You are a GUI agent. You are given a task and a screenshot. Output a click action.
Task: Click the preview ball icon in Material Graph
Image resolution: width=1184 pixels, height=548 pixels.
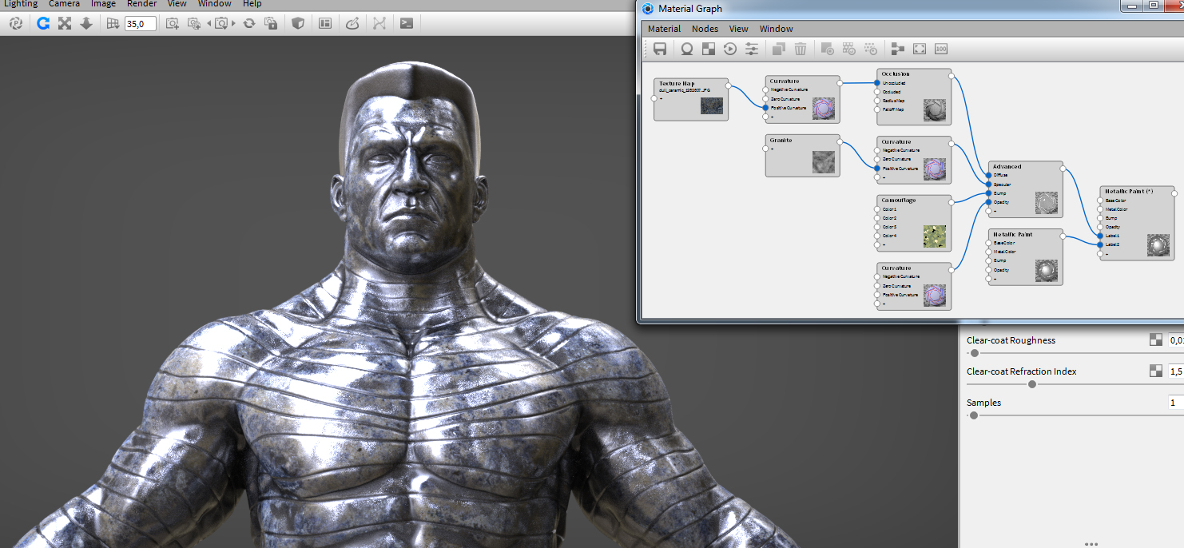[x=686, y=49]
